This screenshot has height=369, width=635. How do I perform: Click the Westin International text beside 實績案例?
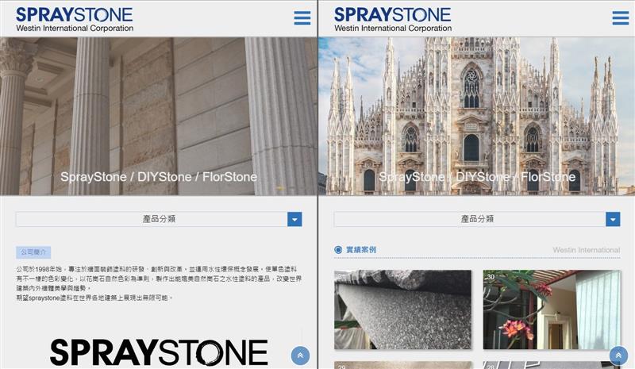[586, 250]
